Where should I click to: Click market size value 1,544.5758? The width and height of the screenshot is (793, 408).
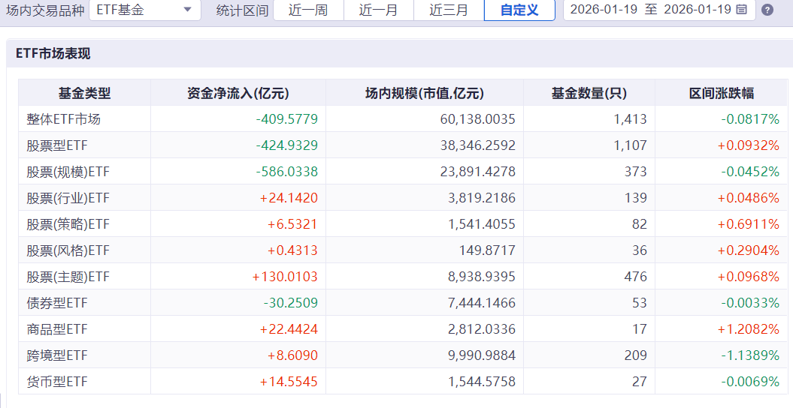point(482,381)
